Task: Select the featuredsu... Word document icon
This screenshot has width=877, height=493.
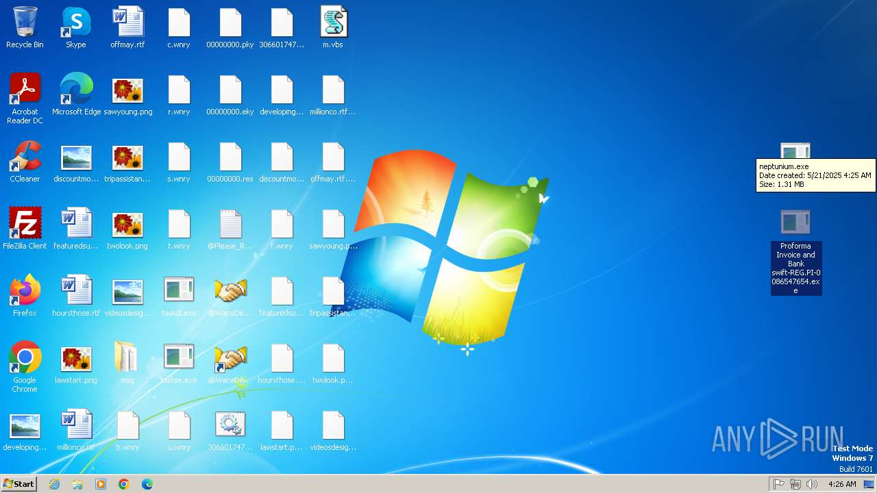Action: pos(76,229)
